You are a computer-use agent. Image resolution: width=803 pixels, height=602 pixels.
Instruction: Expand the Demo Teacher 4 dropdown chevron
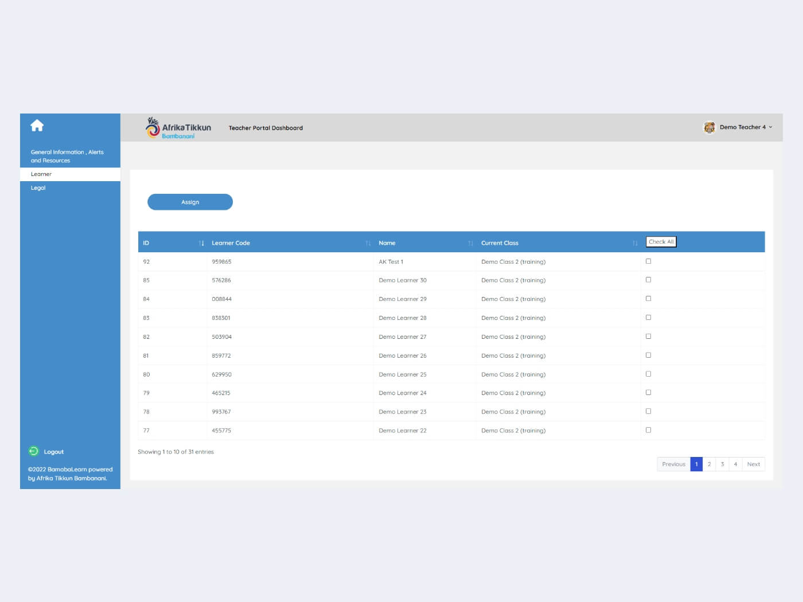(x=770, y=127)
